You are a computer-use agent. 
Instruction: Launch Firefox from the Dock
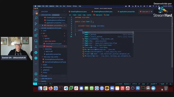point(51,88)
